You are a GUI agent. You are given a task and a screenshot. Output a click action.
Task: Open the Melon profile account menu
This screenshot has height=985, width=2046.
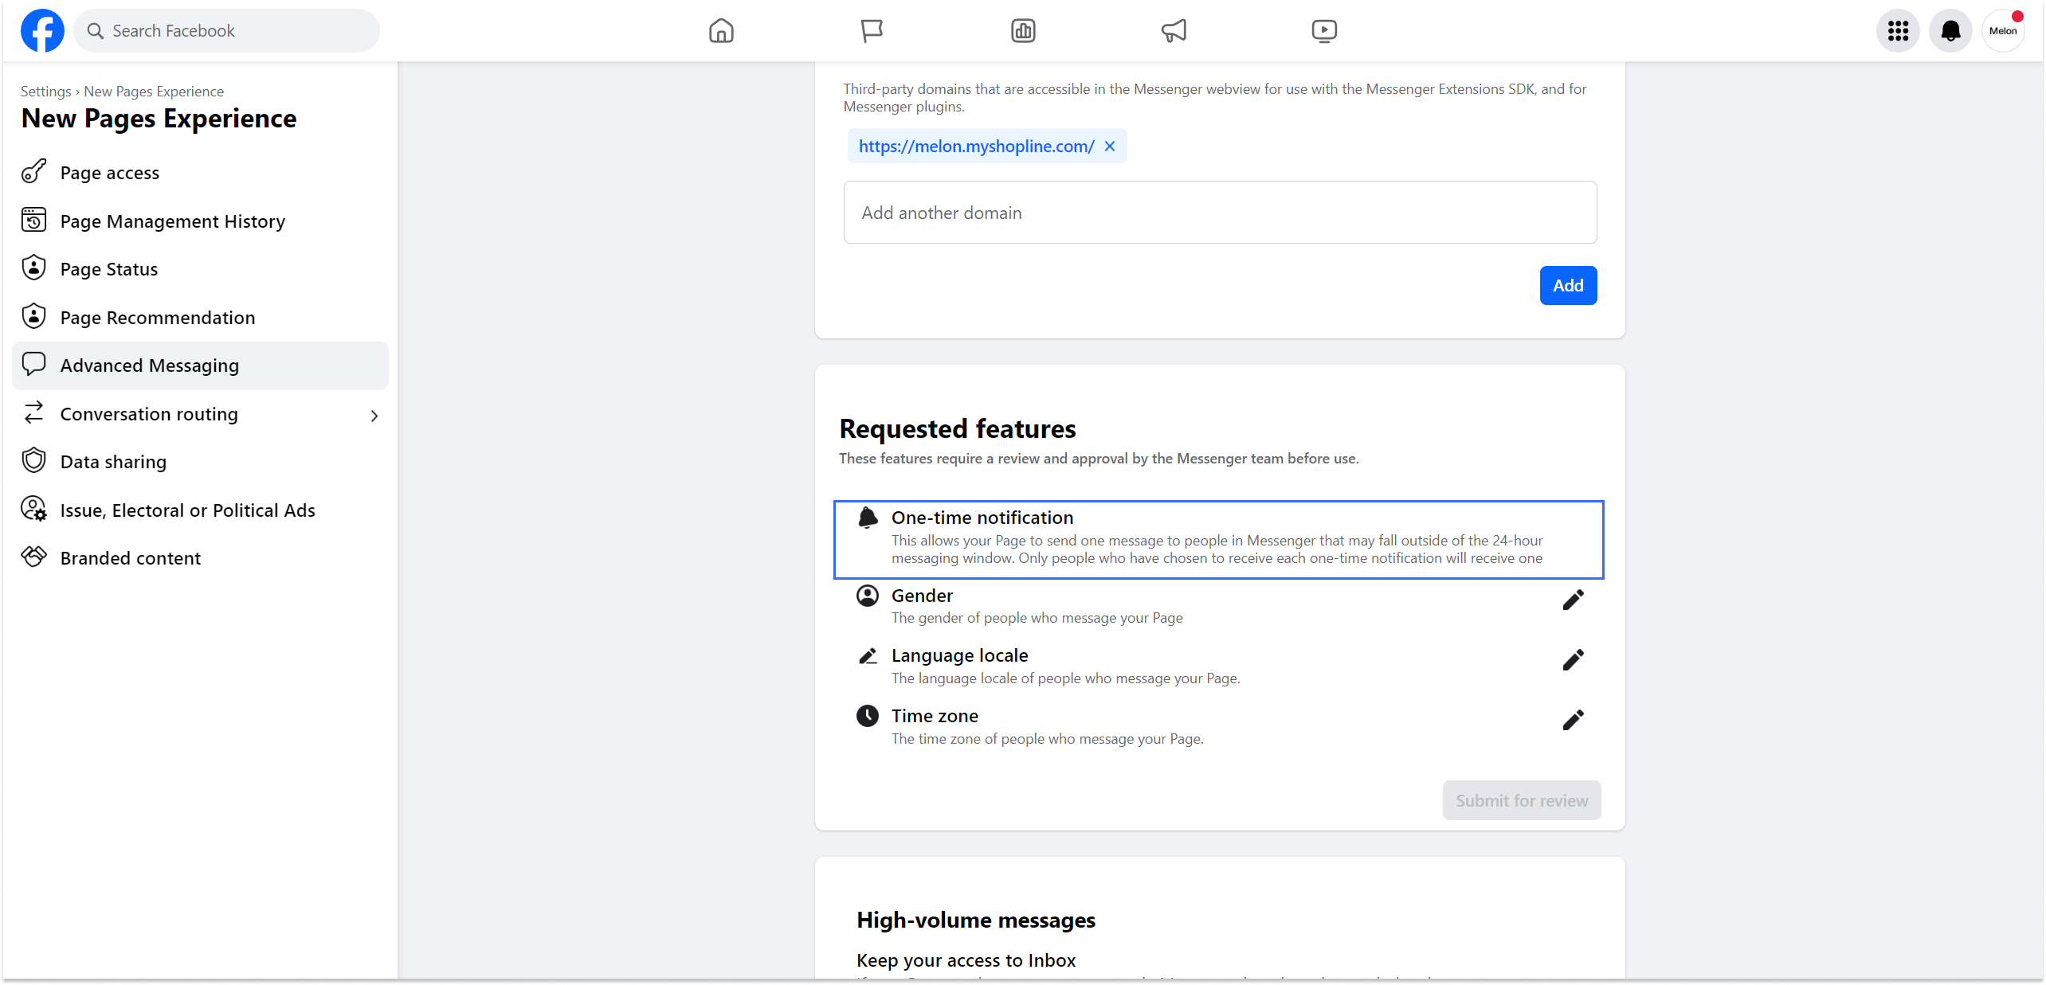coord(2003,31)
